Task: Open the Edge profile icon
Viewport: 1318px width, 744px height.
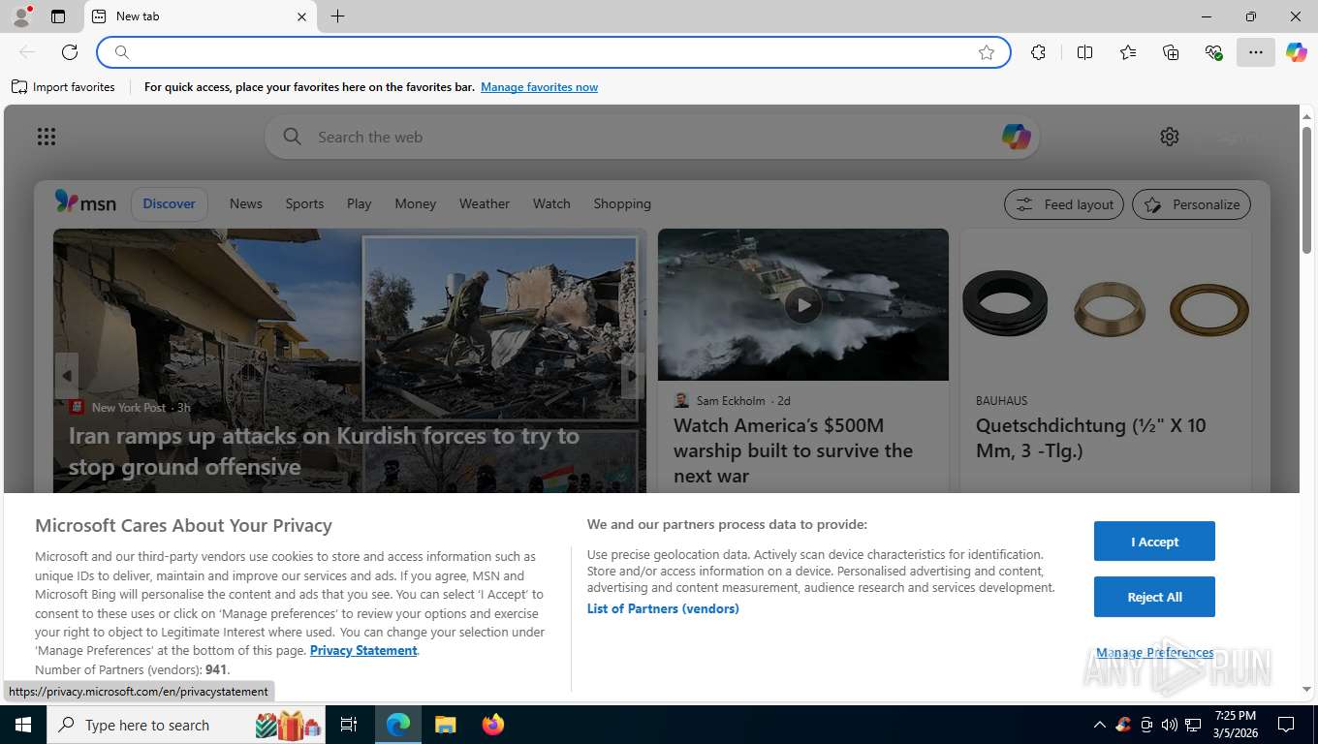Action: click(x=21, y=16)
